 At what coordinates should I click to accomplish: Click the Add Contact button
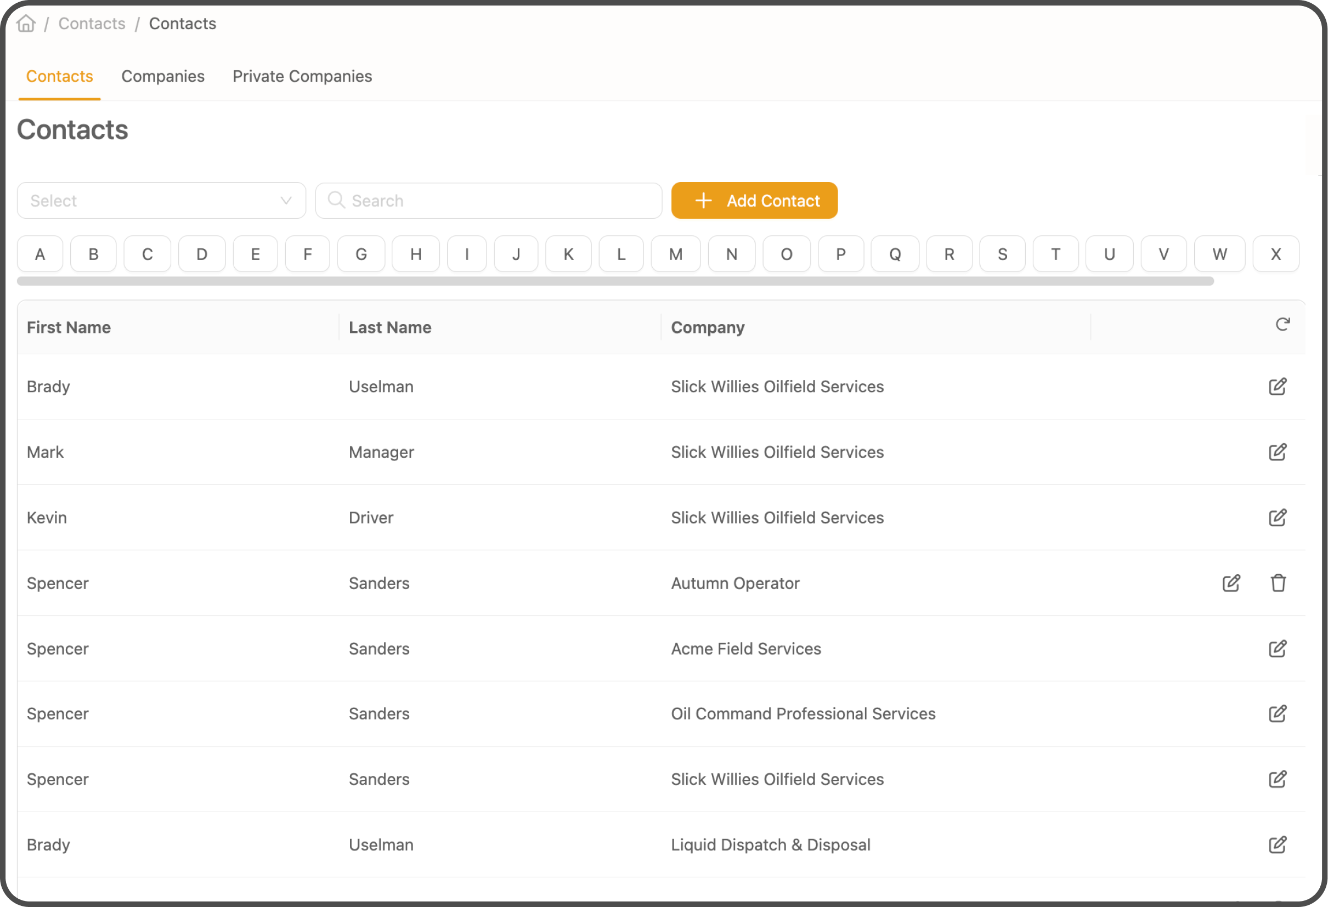pyautogui.click(x=754, y=201)
